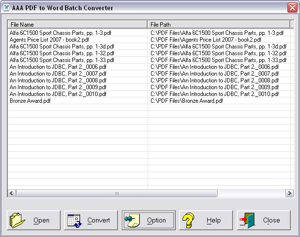Click path C:\PDF Files\...Parts, pp. 1-32.pdf
The width and height of the screenshot is (300, 237).
coord(218,53)
